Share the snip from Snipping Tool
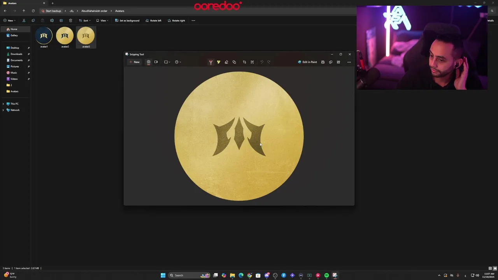The width and height of the screenshot is (498, 280). tap(338, 62)
